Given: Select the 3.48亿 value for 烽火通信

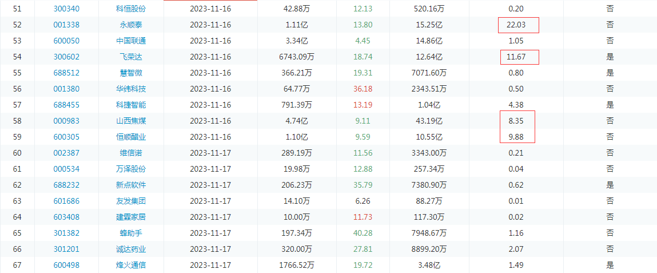Looking at the screenshot, I should click(x=429, y=265).
